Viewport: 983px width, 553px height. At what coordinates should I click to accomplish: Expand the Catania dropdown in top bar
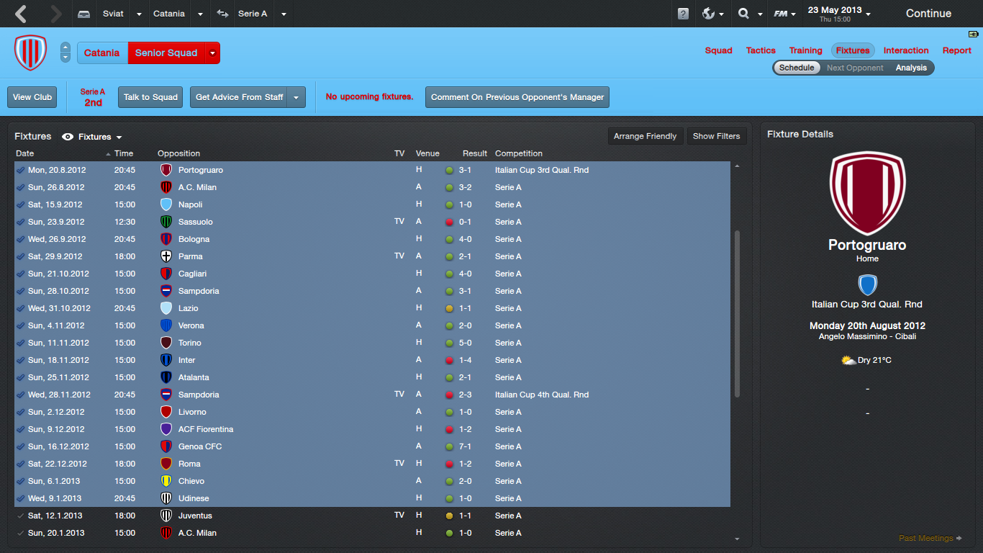pos(200,14)
